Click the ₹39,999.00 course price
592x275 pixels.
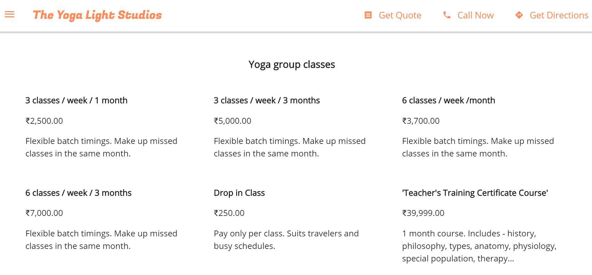click(x=423, y=213)
